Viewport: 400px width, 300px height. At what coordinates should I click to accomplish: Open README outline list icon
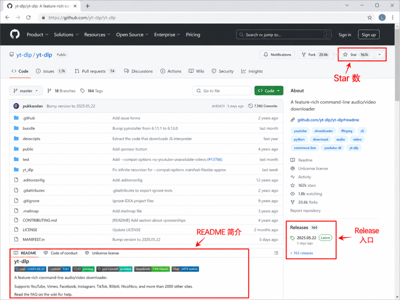point(276,253)
